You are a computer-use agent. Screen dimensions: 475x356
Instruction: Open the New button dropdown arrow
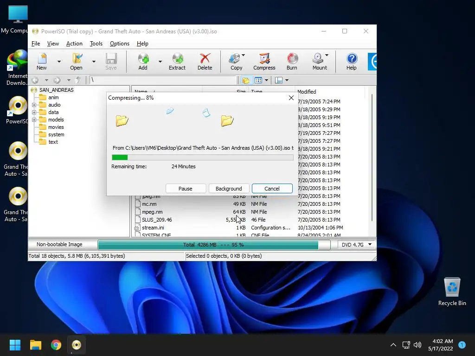[x=59, y=62]
